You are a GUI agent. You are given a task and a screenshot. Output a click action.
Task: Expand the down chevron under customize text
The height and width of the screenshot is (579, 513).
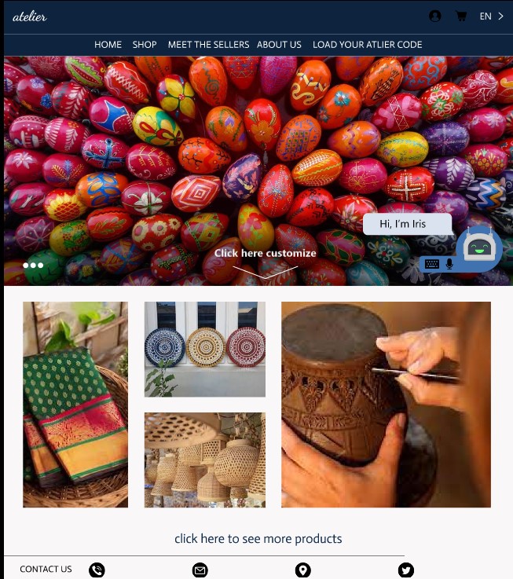pyautogui.click(x=266, y=272)
